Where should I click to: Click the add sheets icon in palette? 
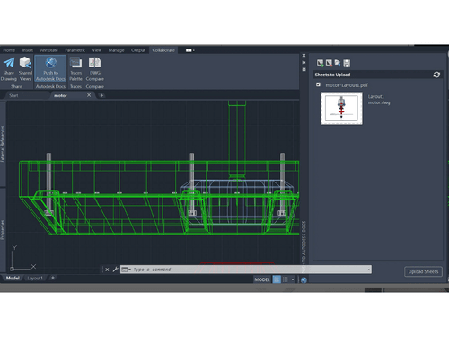(x=320, y=63)
